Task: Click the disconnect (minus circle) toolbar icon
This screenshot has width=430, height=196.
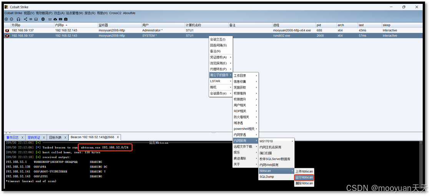Action: point(12,19)
